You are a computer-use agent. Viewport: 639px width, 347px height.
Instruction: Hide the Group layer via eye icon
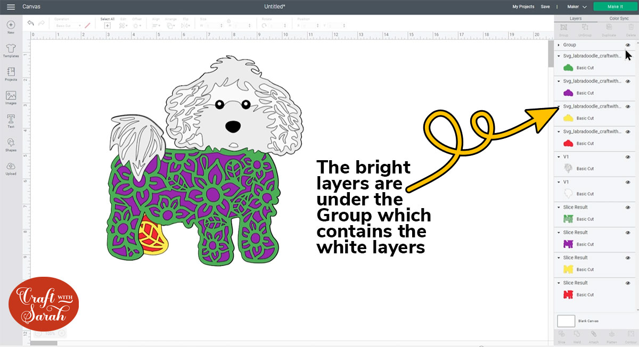point(628,45)
